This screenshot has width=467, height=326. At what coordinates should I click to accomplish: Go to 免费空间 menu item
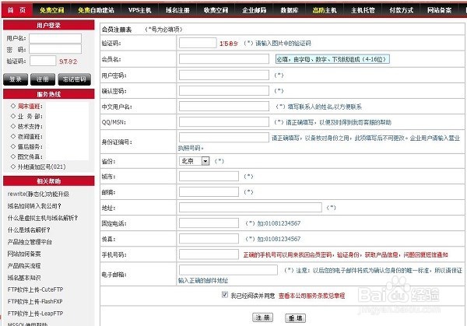(52, 10)
